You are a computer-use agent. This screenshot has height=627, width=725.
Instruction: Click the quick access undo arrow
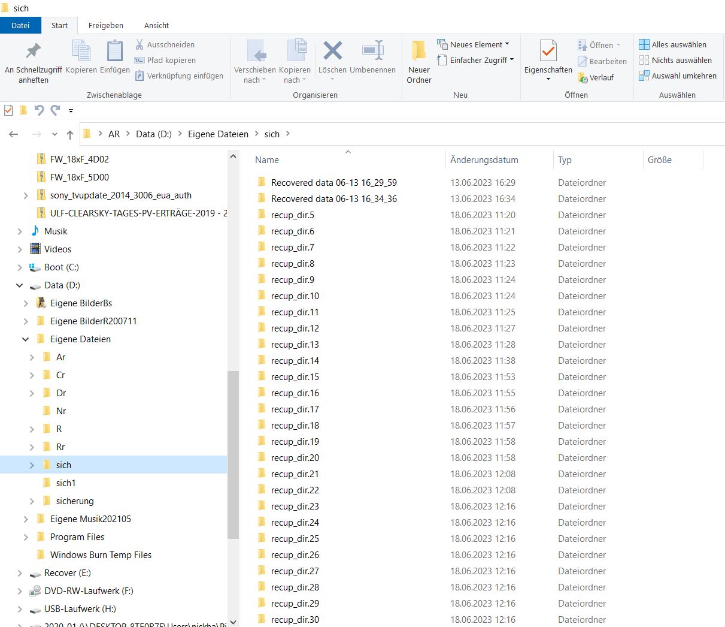click(39, 110)
